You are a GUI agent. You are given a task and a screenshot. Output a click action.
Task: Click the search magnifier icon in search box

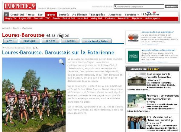click(115, 6)
